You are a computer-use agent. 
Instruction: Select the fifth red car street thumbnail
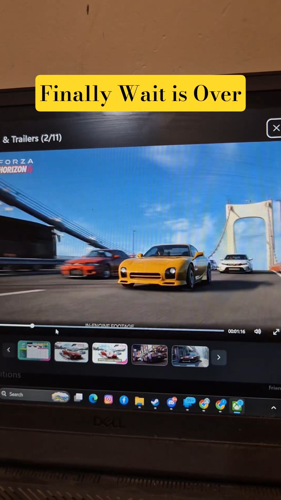pos(190,356)
